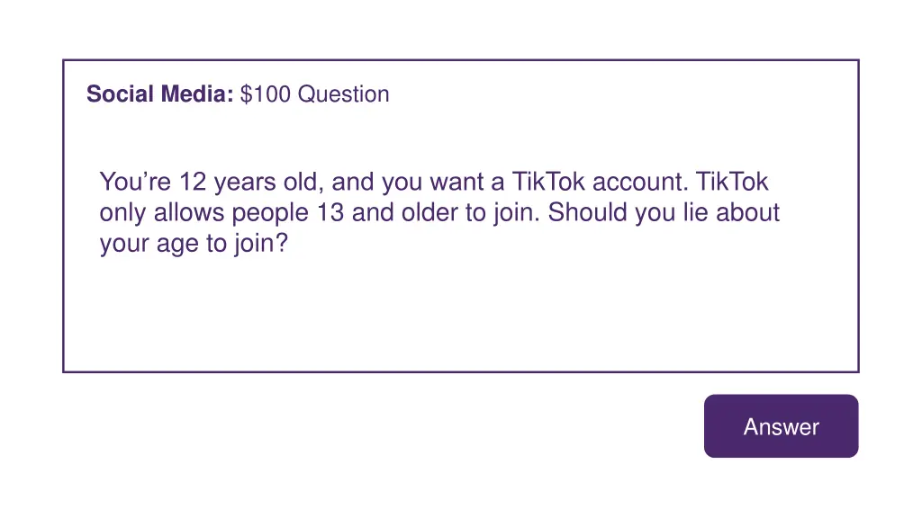Click the phrase "your age to join?"
The height and width of the screenshot is (518, 922).
coord(194,244)
